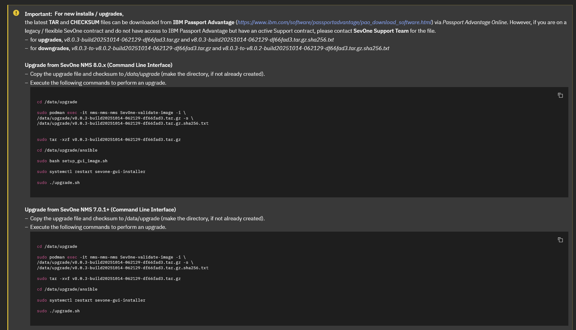Copy the NMS 7.0.1+ upgrade commands
The width and height of the screenshot is (576, 330).
click(560, 240)
